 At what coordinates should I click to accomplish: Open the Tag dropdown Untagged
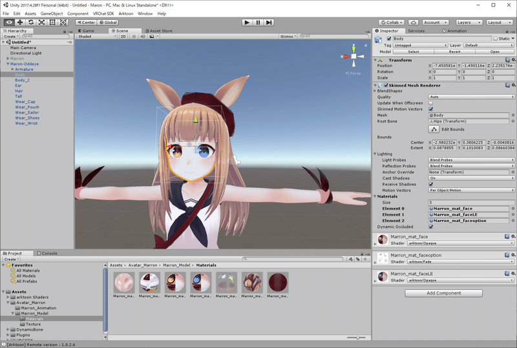click(x=420, y=45)
